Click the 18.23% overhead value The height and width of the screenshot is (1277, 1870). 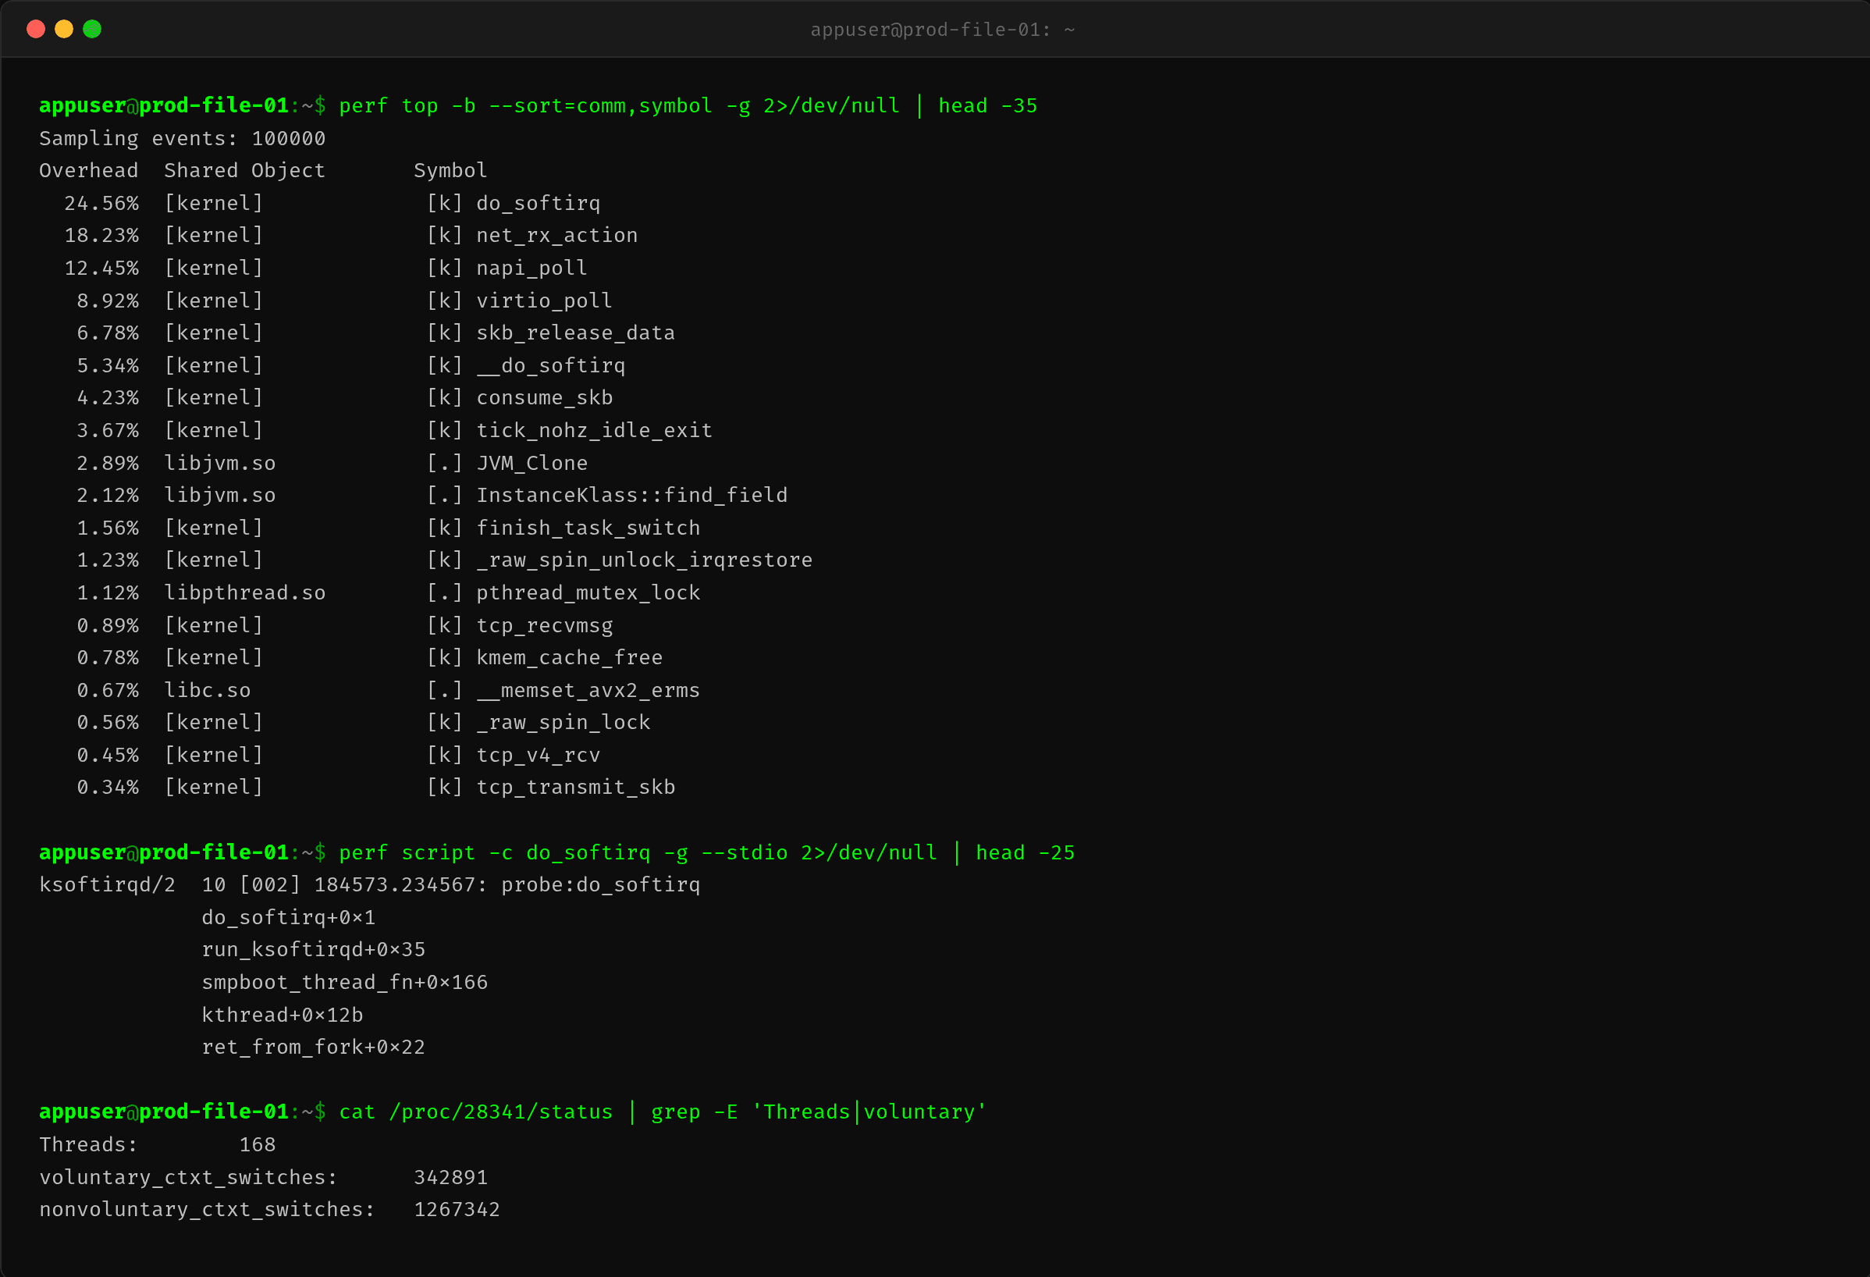click(101, 235)
